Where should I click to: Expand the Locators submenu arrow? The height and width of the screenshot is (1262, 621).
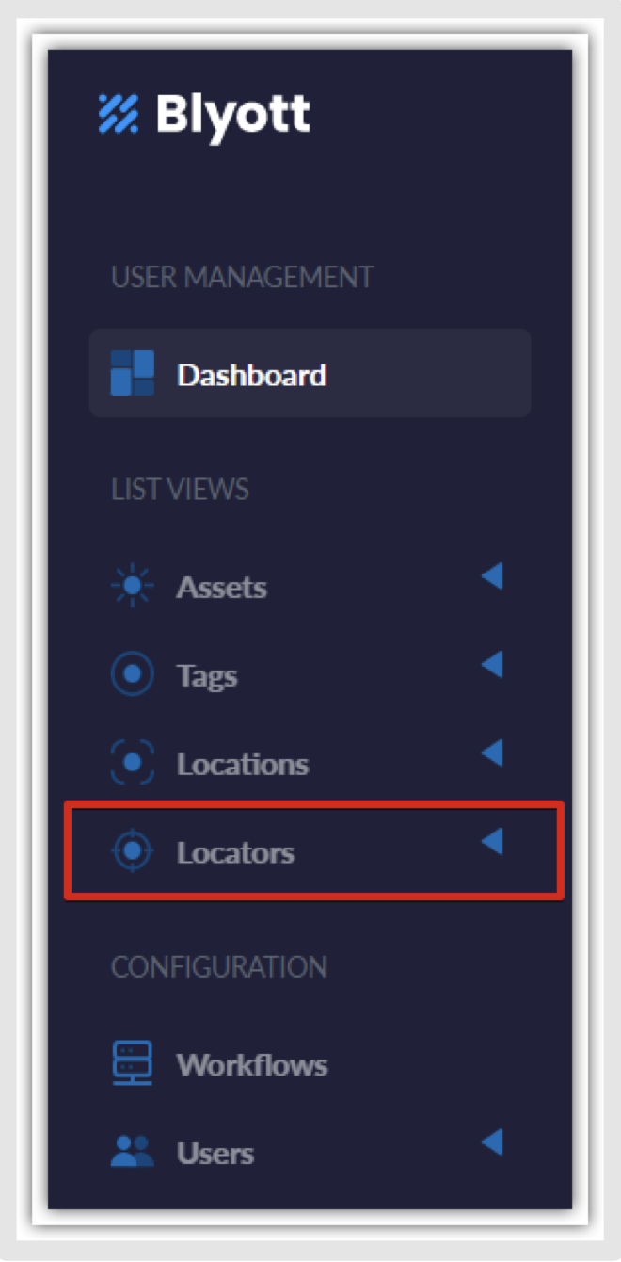click(x=492, y=841)
